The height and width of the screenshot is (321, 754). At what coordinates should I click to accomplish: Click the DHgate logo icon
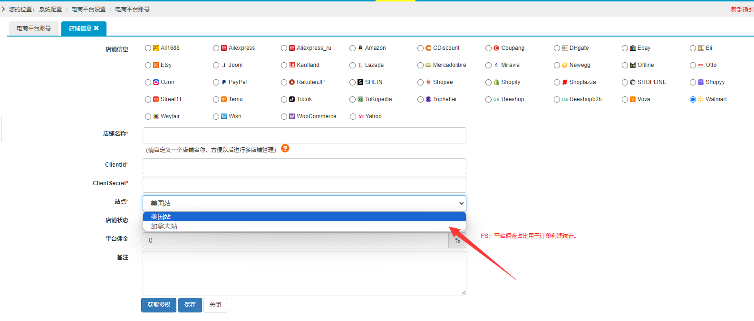coord(565,48)
